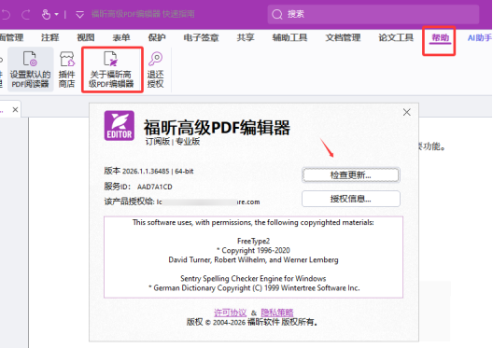Switch to 辅助工具 tab
Screen dimensions: 493x348
289,37
